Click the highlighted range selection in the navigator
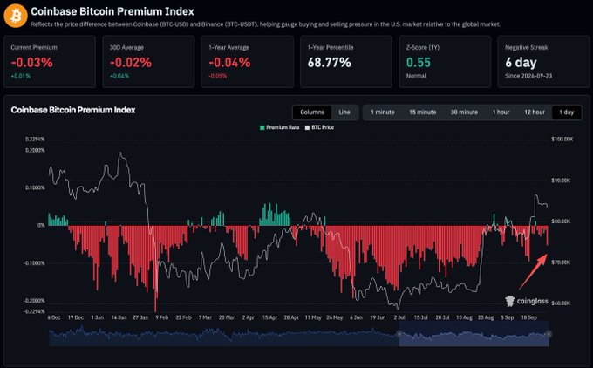The image size is (593, 368). (474, 334)
